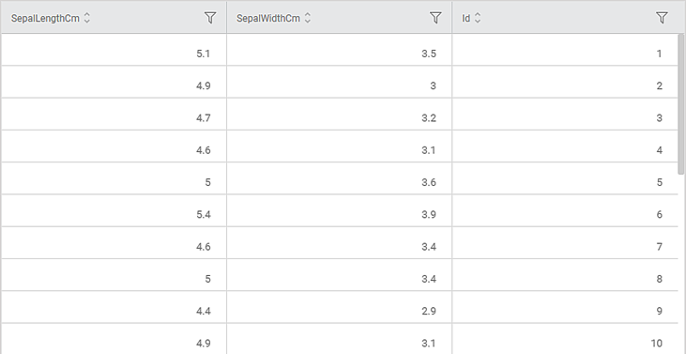686x354 pixels.
Task: Open the SepalLengthCm column filter
Action: click(x=210, y=18)
